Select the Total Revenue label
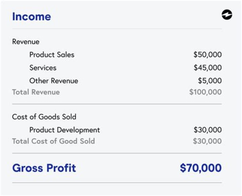The height and width of the screenshot is (196, 242). point(36,92)
